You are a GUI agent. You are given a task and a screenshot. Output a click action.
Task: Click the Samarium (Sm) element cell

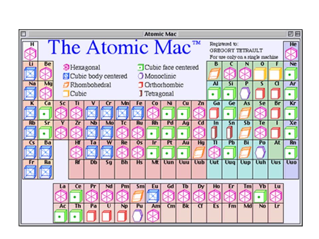coord(138,194)
